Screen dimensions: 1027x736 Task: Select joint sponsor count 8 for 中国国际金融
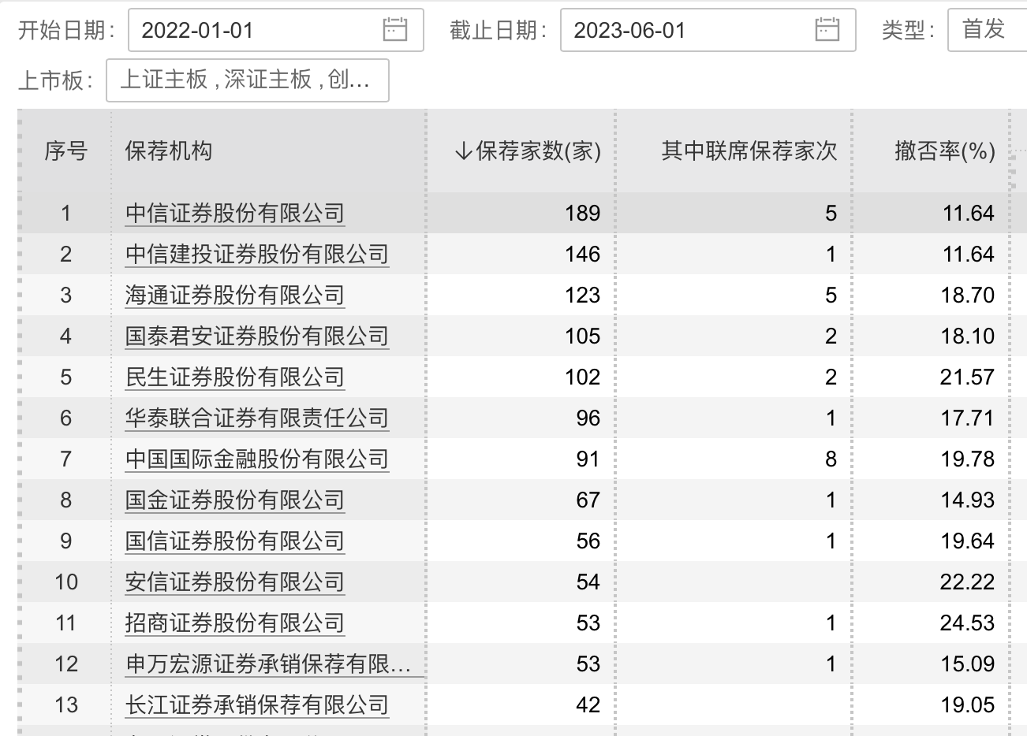[831, 459]
